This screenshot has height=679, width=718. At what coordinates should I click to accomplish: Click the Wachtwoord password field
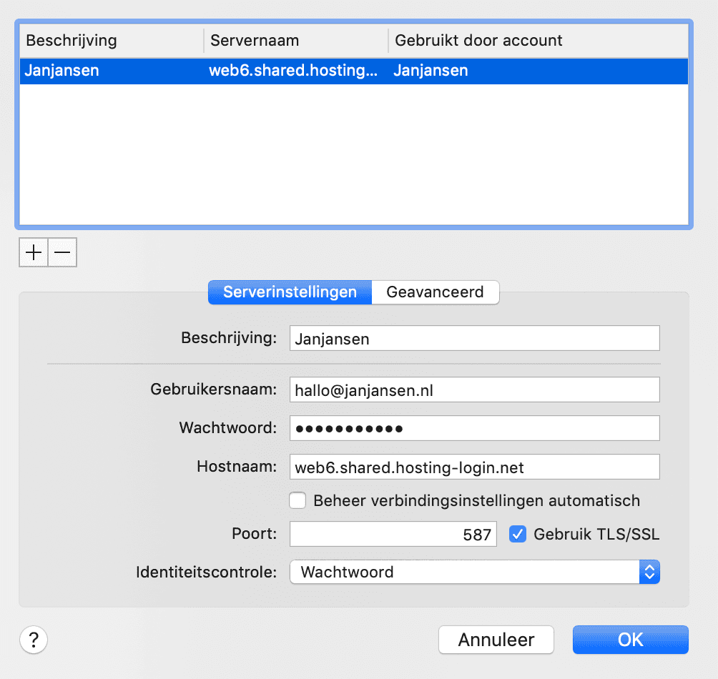[474, 429]
